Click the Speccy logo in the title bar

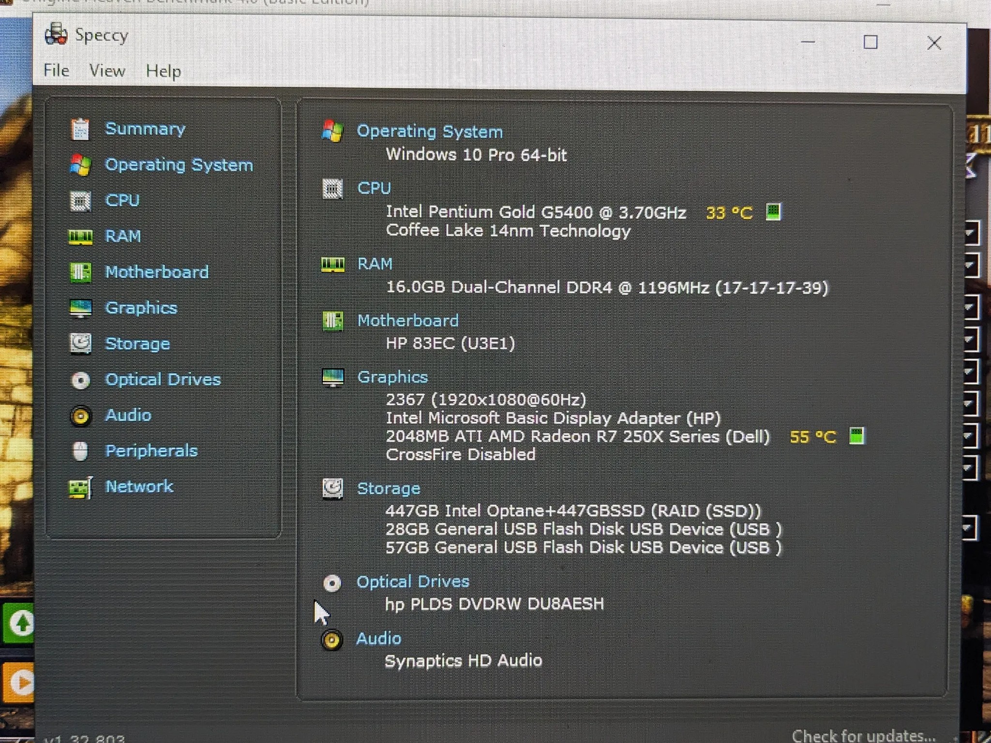[x=57, y=34]
